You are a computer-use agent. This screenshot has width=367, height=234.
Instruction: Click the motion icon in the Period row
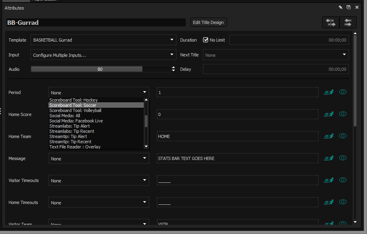(328, 92)
